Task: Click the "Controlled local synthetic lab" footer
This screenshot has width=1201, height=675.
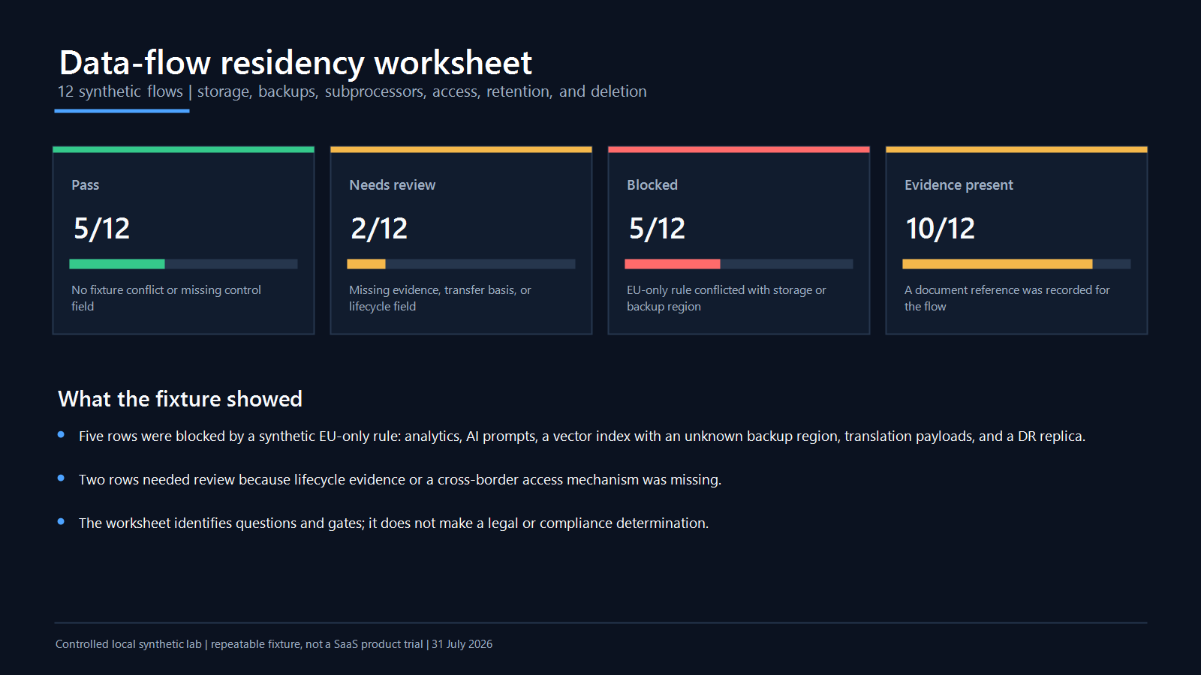Action: [274, 644]
